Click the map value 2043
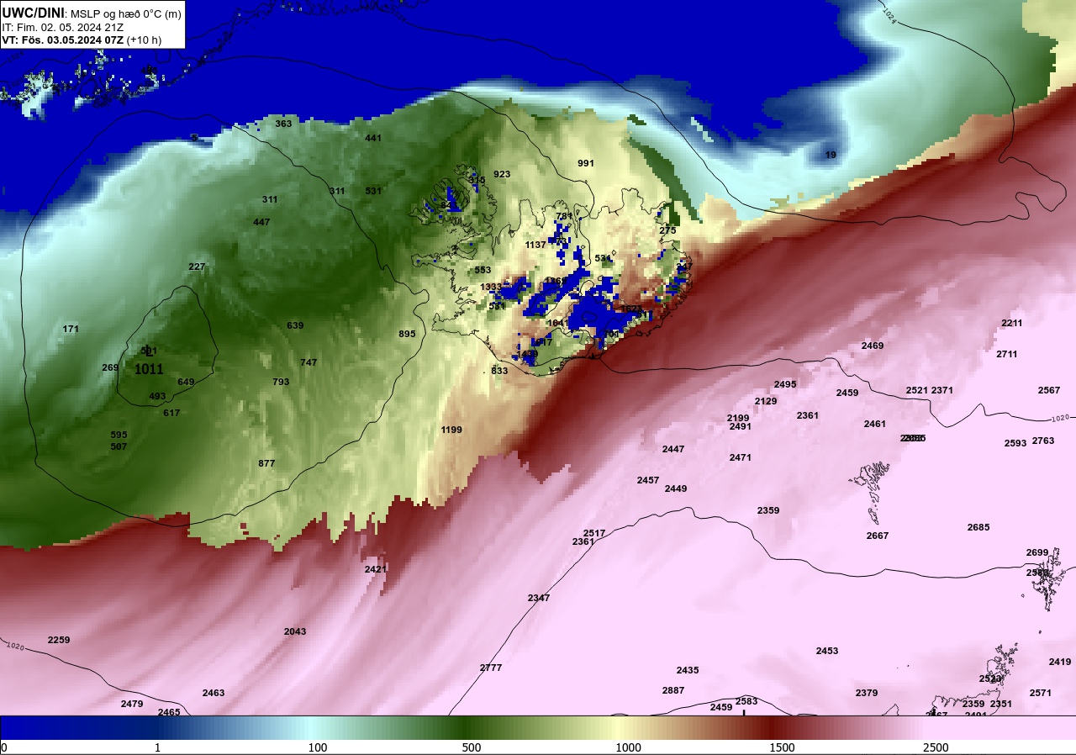1076x755 pixels. [x=295, y=631]
